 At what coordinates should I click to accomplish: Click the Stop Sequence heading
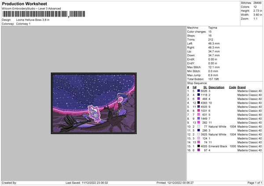pos(197,83)
